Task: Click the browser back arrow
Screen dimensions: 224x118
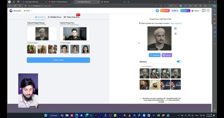Action: click(10, 6)
